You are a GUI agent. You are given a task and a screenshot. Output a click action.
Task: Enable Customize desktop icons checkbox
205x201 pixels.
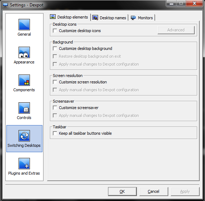click(x=55, y=31)
